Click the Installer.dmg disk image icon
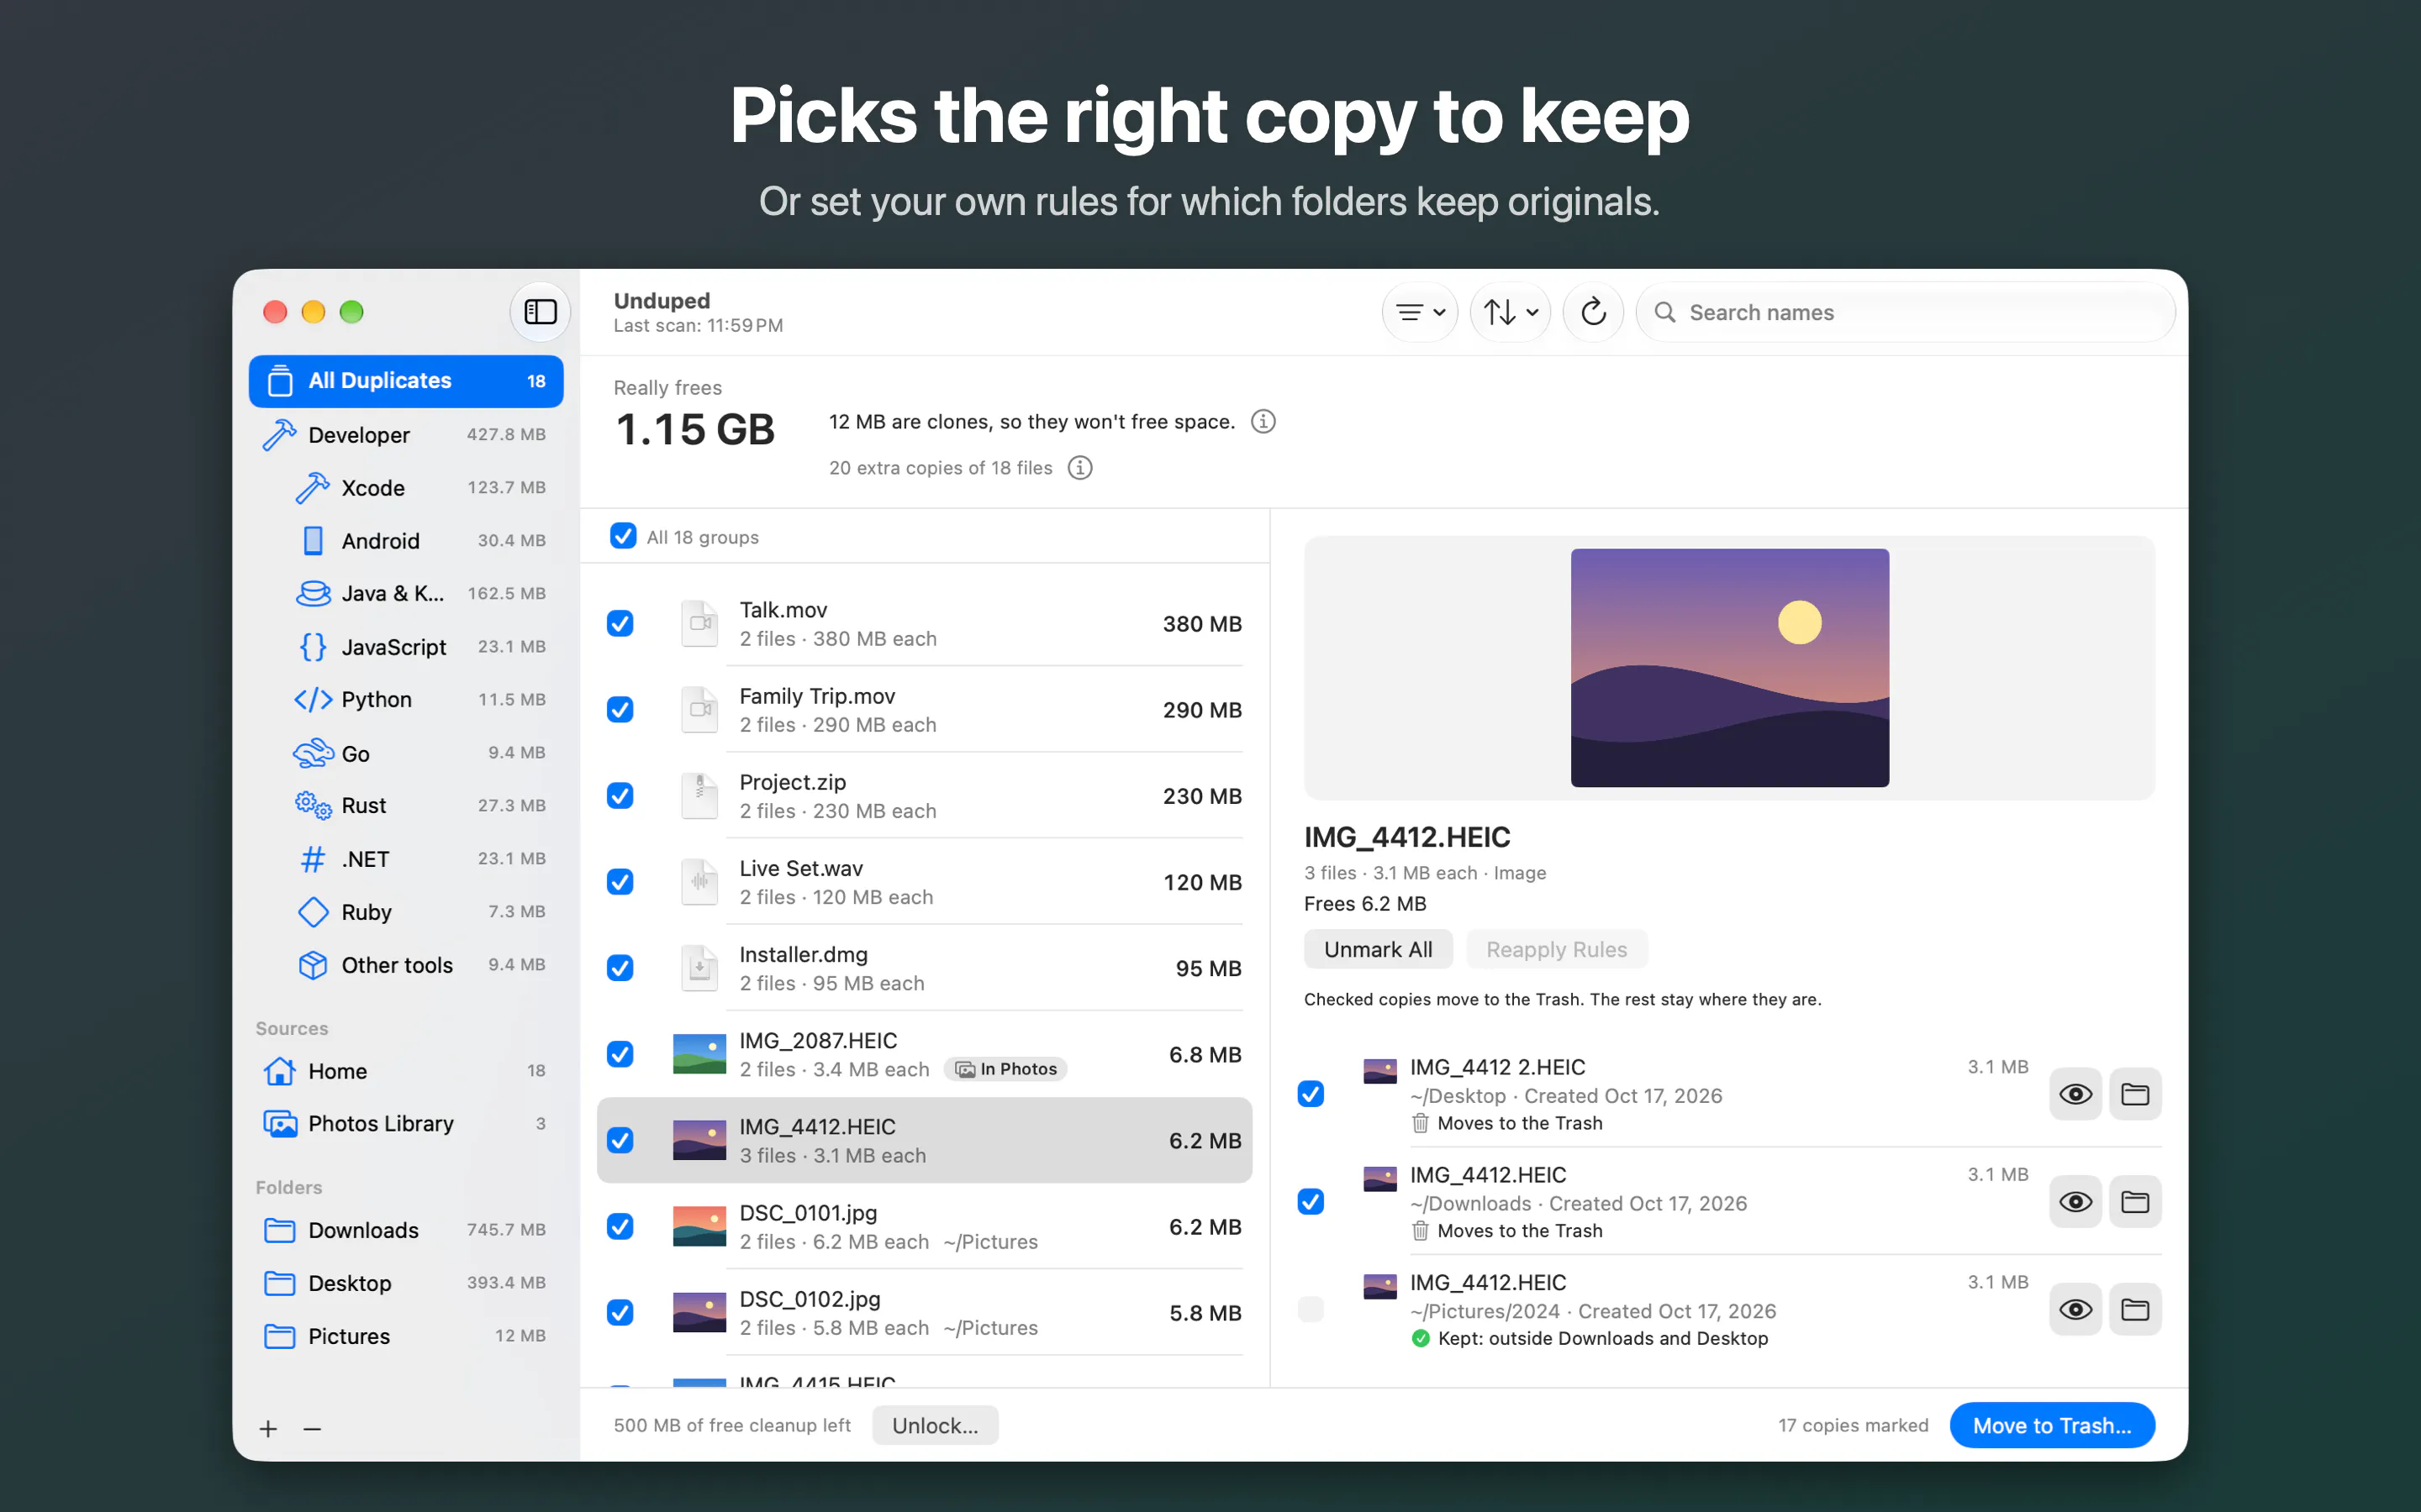The image size is (2421, 1512). pyautogui.click(x=699, y=968)
